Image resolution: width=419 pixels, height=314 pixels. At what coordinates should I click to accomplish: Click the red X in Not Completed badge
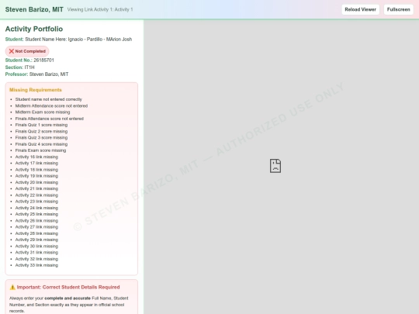[11, 51]
